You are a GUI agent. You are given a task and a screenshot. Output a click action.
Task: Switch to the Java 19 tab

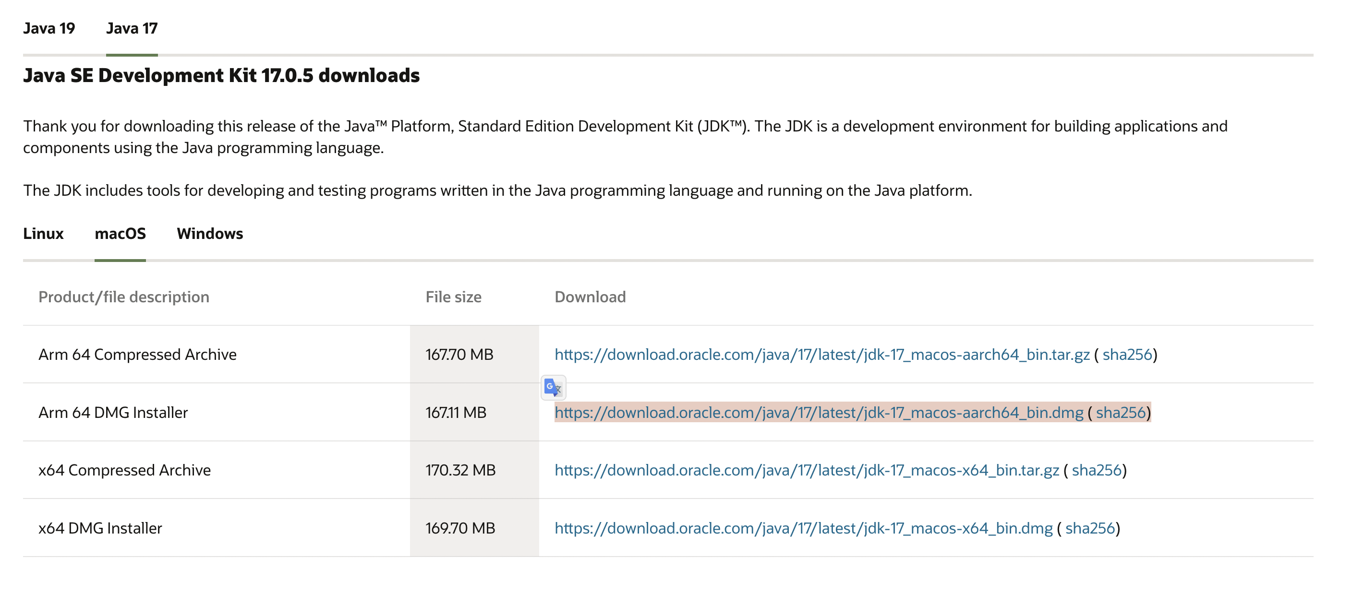[49, 28]
